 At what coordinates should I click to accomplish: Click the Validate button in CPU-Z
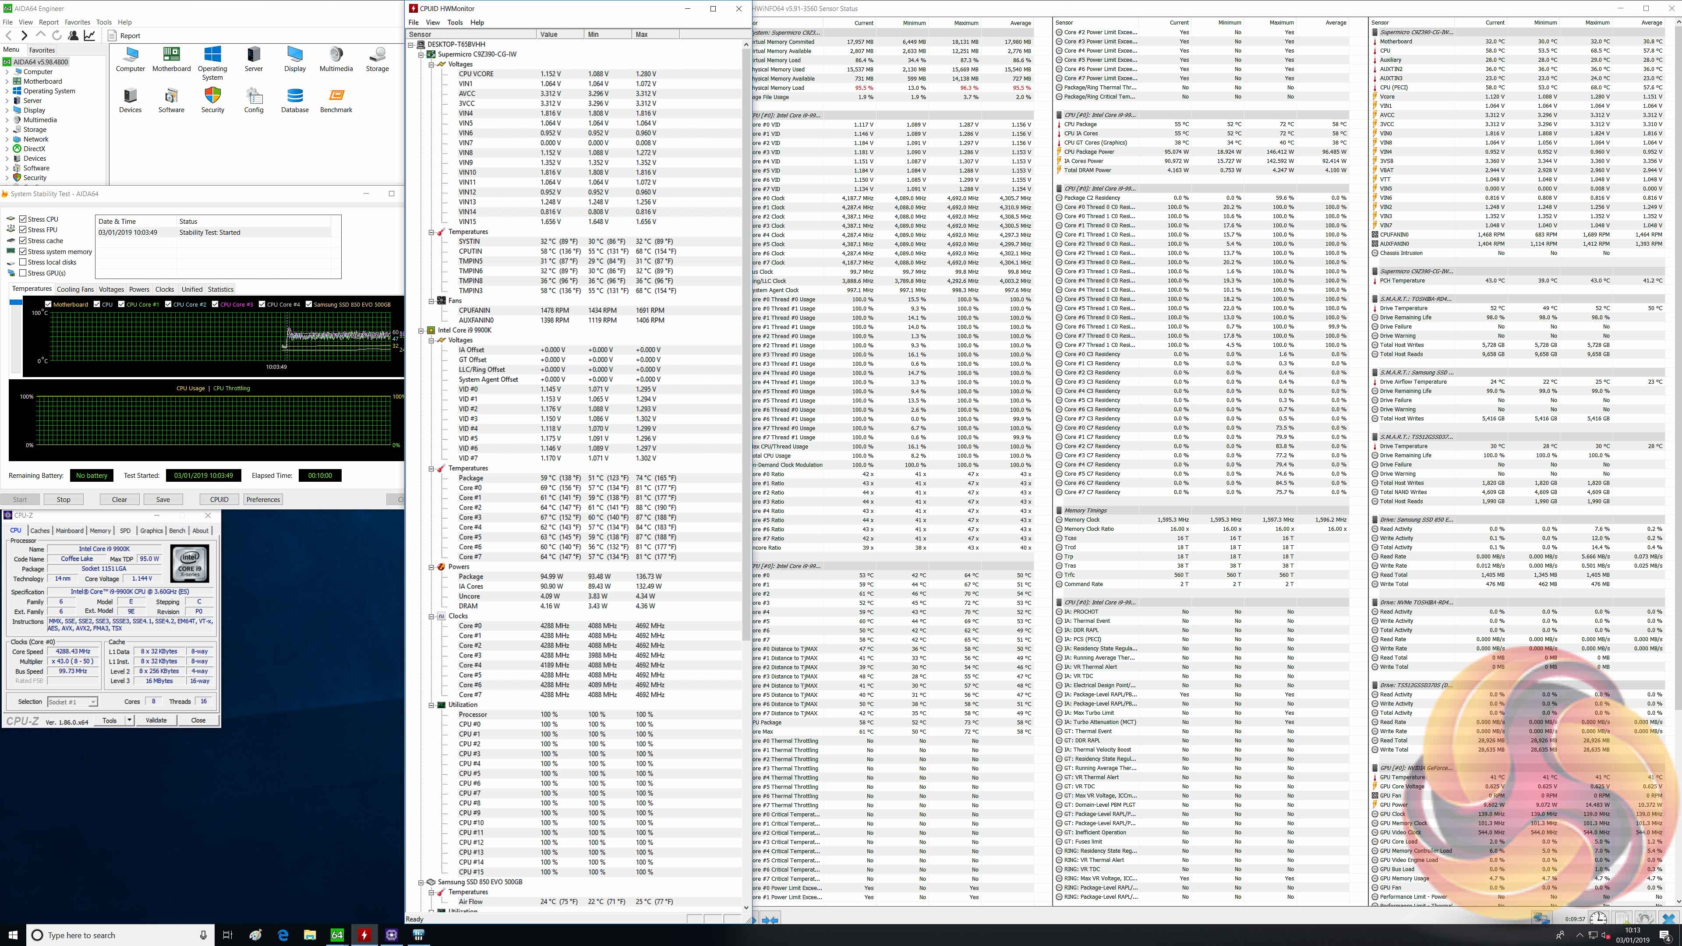[156, 720]
